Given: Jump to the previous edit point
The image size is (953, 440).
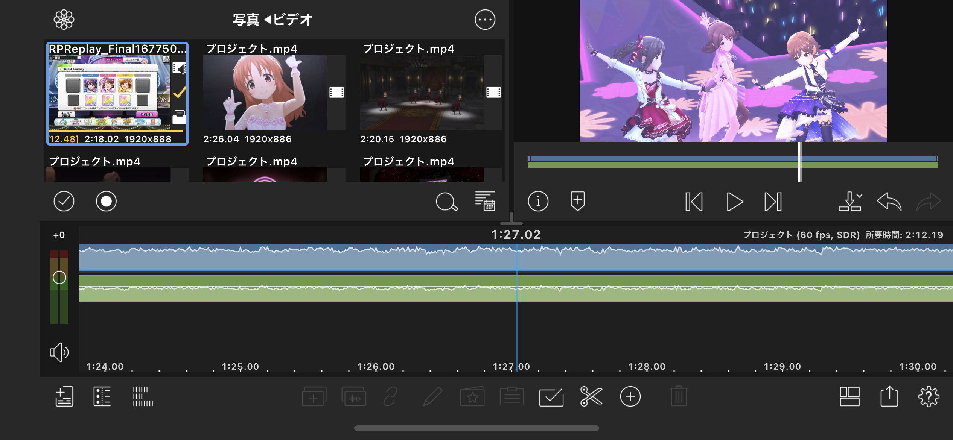Looking at the screenshot, I should [694, 202].
